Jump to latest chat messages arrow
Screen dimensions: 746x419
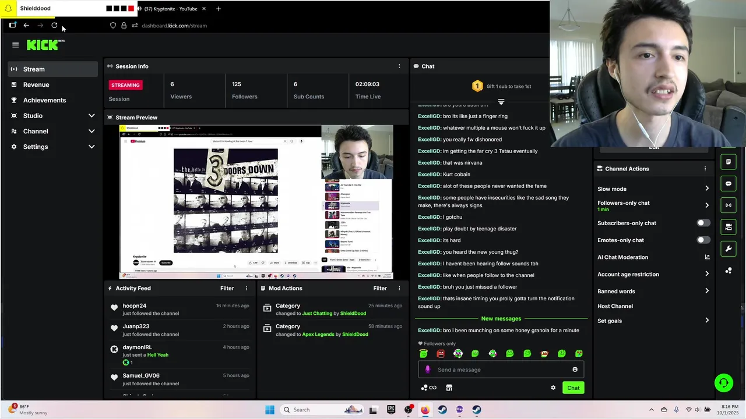click(x=501, y=102)
